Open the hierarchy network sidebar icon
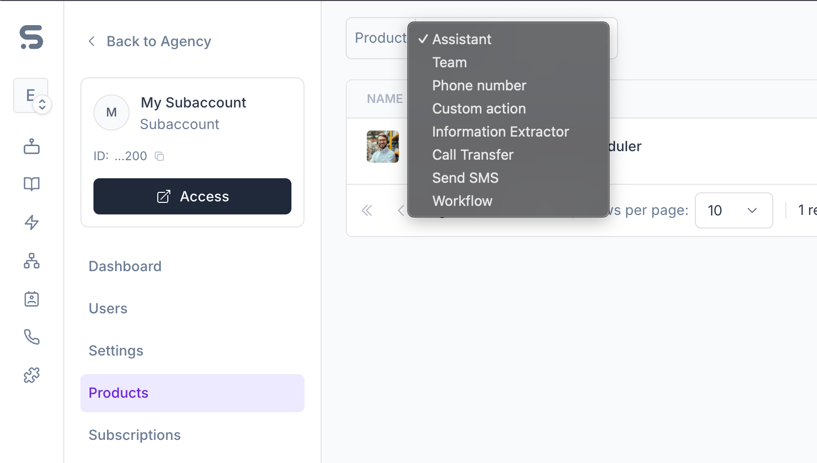817x463 pixels. tap(32, 261)
